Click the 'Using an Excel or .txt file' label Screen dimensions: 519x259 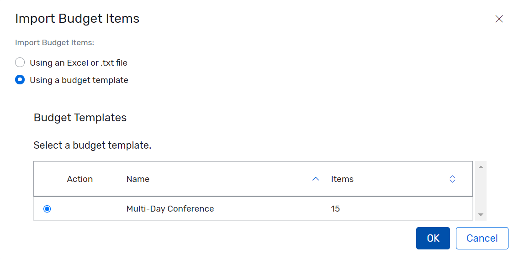pyautogui.click(x=79, y=62)
